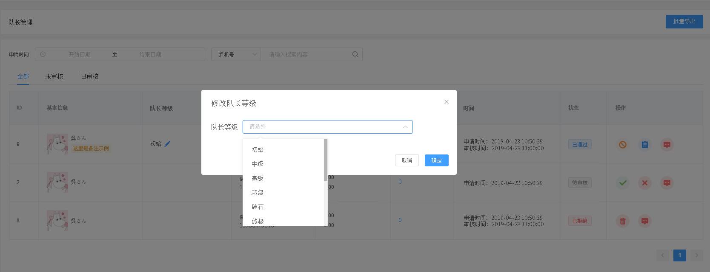Approve row 2 with the green checkmark
This screenshot has height=272, width=710.
[x=622, y=183]
